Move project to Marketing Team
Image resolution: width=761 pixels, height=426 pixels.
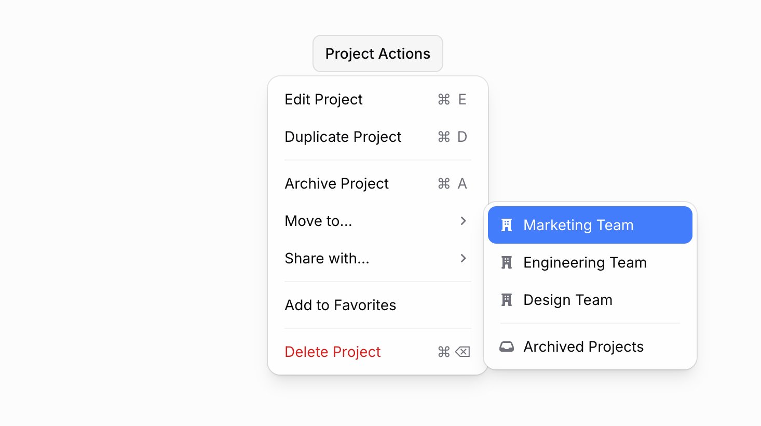tap(578, 225)
